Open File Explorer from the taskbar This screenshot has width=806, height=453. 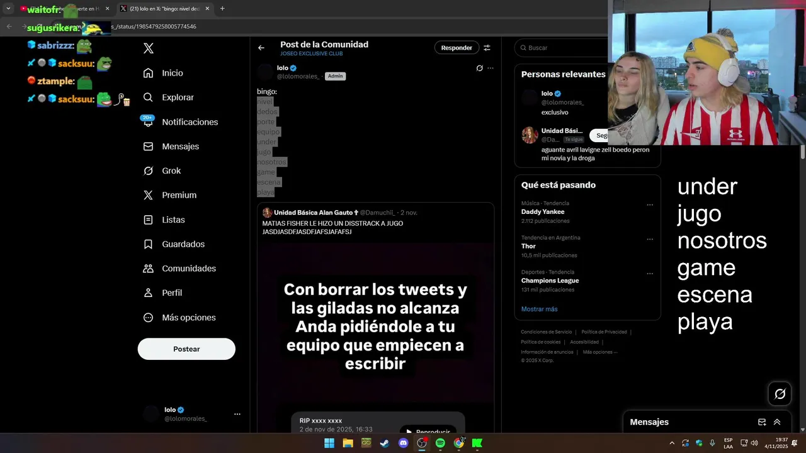[x=348, y=443]
